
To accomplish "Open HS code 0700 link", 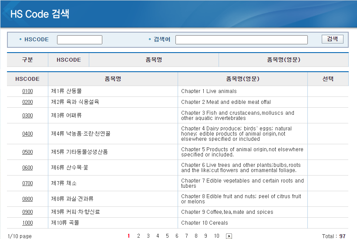I will point(27,183).
